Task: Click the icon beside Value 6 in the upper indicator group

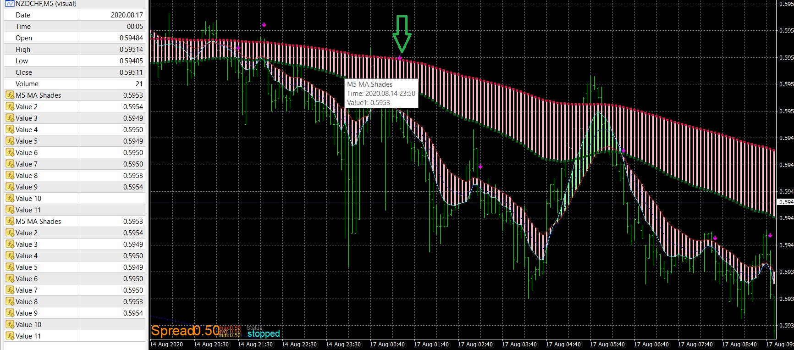Action: 10,153
